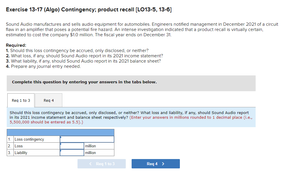Click the blue table header bar
This screenshot has height=176, width=284.
(x=60, y=132)
